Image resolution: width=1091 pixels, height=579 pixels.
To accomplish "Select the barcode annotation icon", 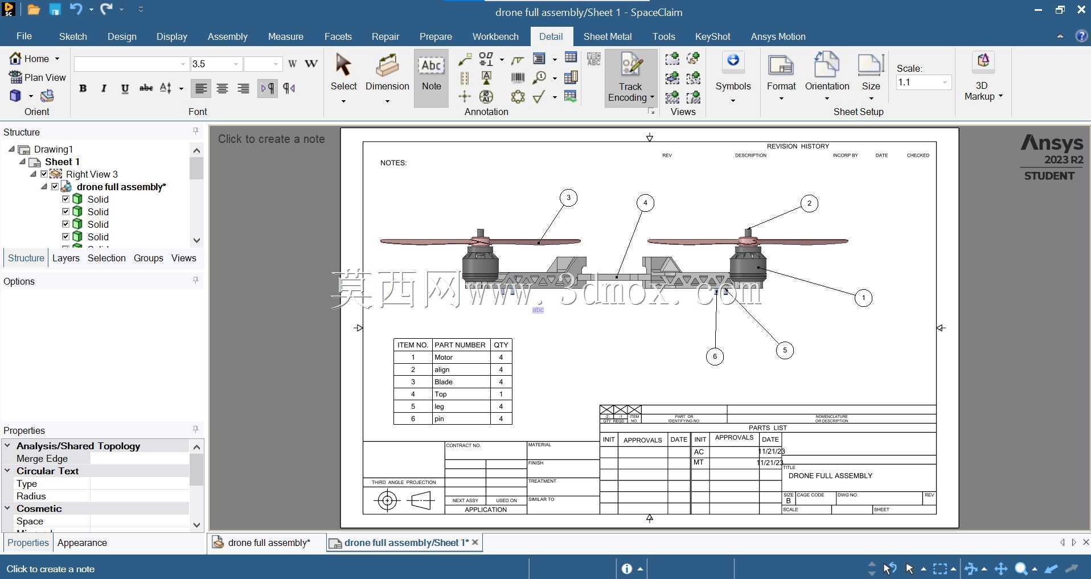I will pyautogui.click(x=518, y=77).
